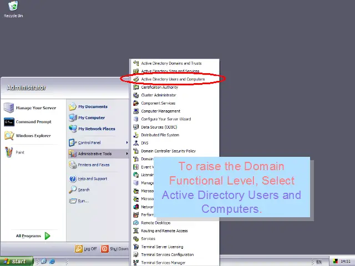Click the Remote Desktops icon
Image resolution: width=355 pixels, height=266 pixels.
click(136, 223)
